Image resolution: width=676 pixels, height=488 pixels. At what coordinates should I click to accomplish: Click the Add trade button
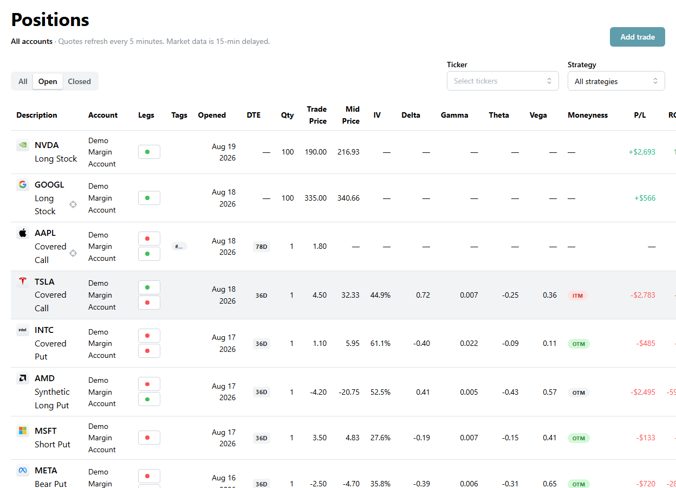tap(638, 37)
